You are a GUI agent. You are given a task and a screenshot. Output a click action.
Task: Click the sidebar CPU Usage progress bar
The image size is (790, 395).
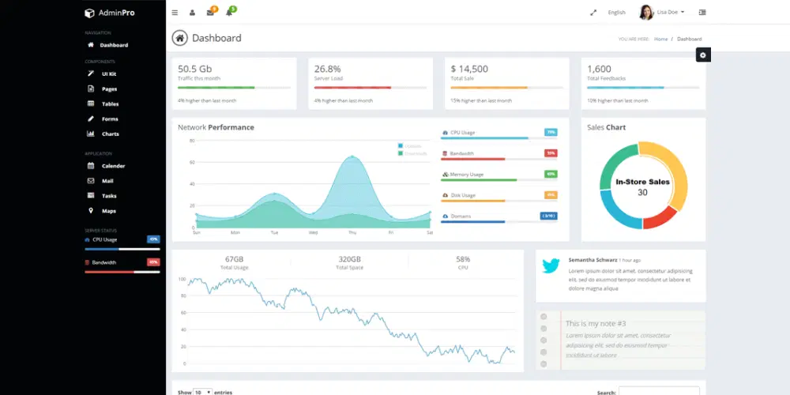click(x=122, y=249)
